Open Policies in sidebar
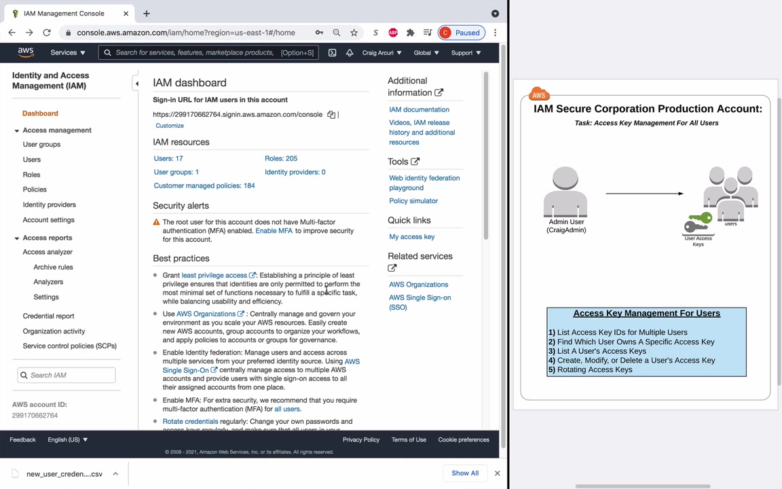 pyautogui.click(x=35, y=189)
